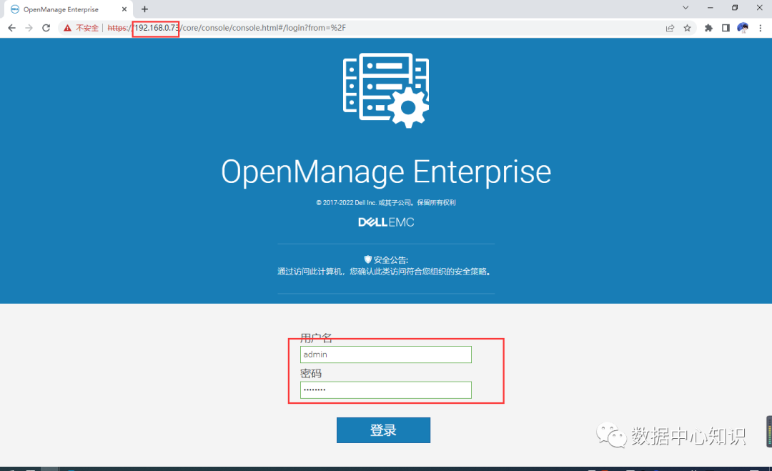Bookmark this page with the star icon
This screenshot has width=772, height=471.
pyautogui.click(x=688, y=28)
